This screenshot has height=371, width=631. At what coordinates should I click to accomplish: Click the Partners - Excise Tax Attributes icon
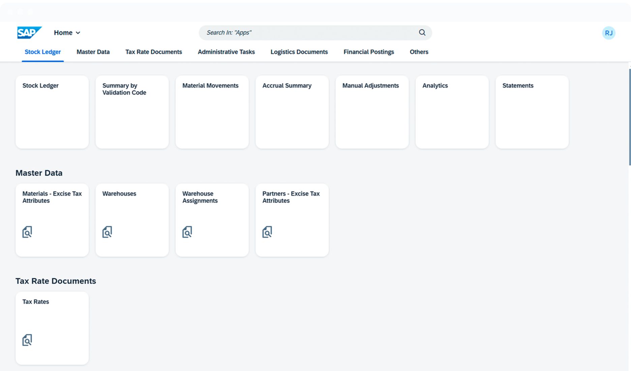click(267, 232)
